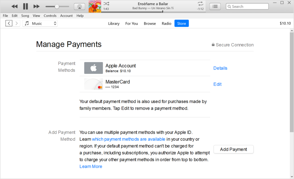Click the Search input field

[249, 6]
